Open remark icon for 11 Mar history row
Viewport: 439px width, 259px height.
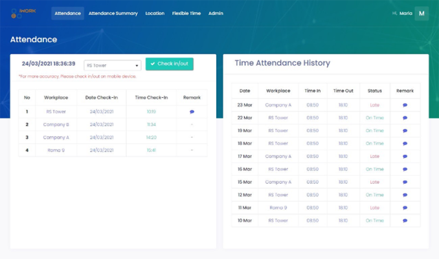pos(405,208)
